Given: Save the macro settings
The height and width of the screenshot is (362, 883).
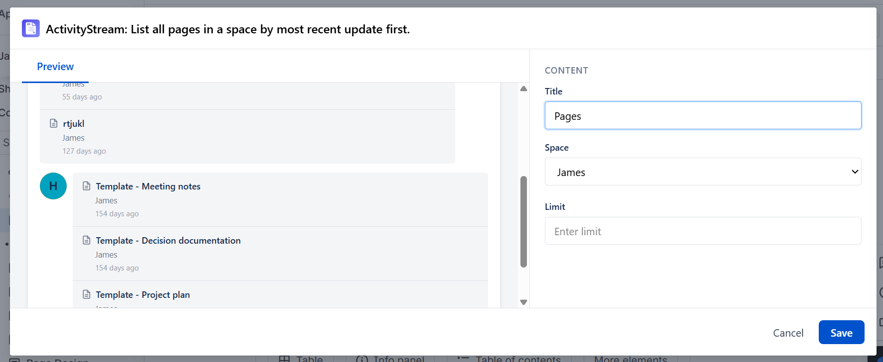Looking at the screenshot, I should point(841,332).
